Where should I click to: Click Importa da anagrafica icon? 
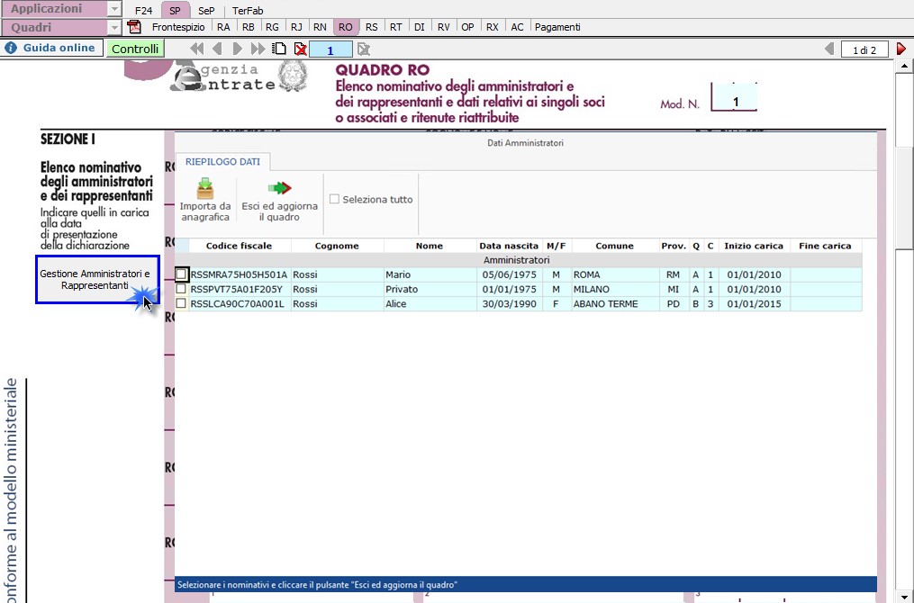205,200
